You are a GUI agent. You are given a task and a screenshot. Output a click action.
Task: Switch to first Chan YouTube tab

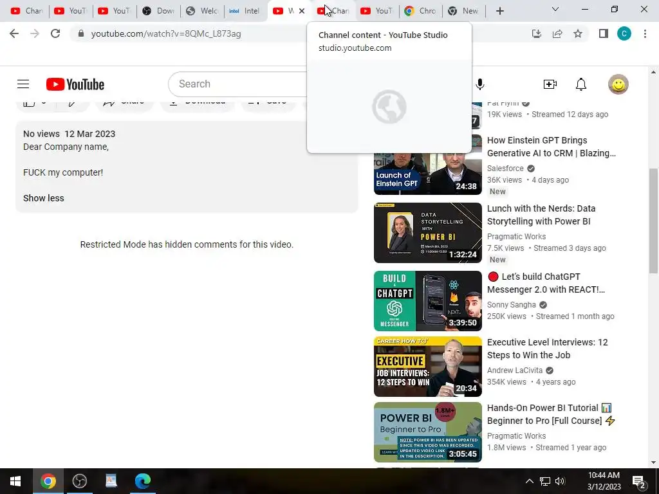coord(26,11)
